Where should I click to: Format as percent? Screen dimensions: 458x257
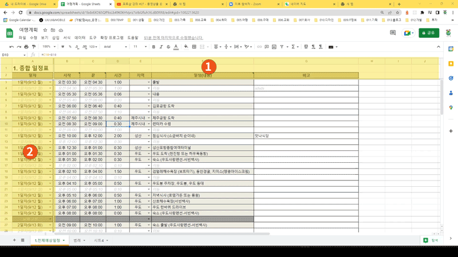coord(70,47)
